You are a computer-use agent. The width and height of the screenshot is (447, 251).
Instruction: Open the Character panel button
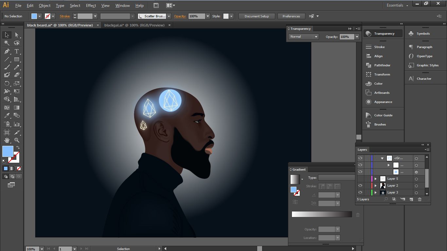pos(424,79)
